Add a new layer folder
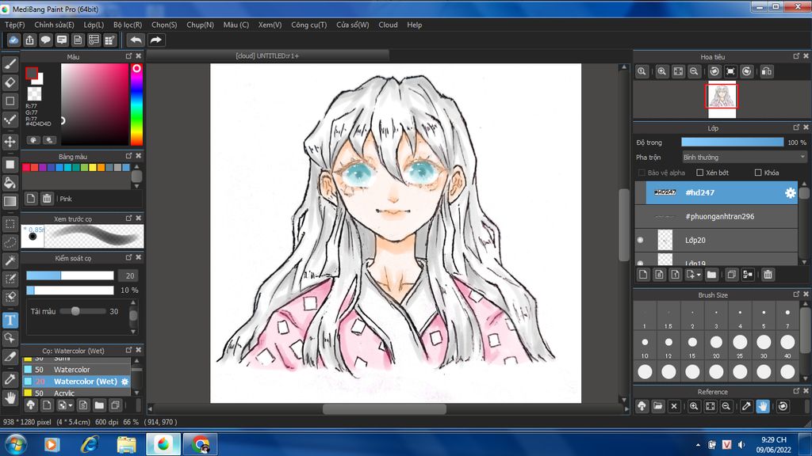 pyautogui.click(x=711, y=275)
